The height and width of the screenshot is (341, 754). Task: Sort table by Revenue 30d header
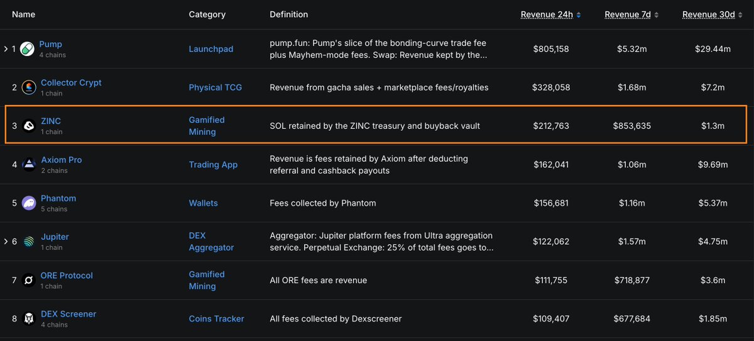[709, 14]
